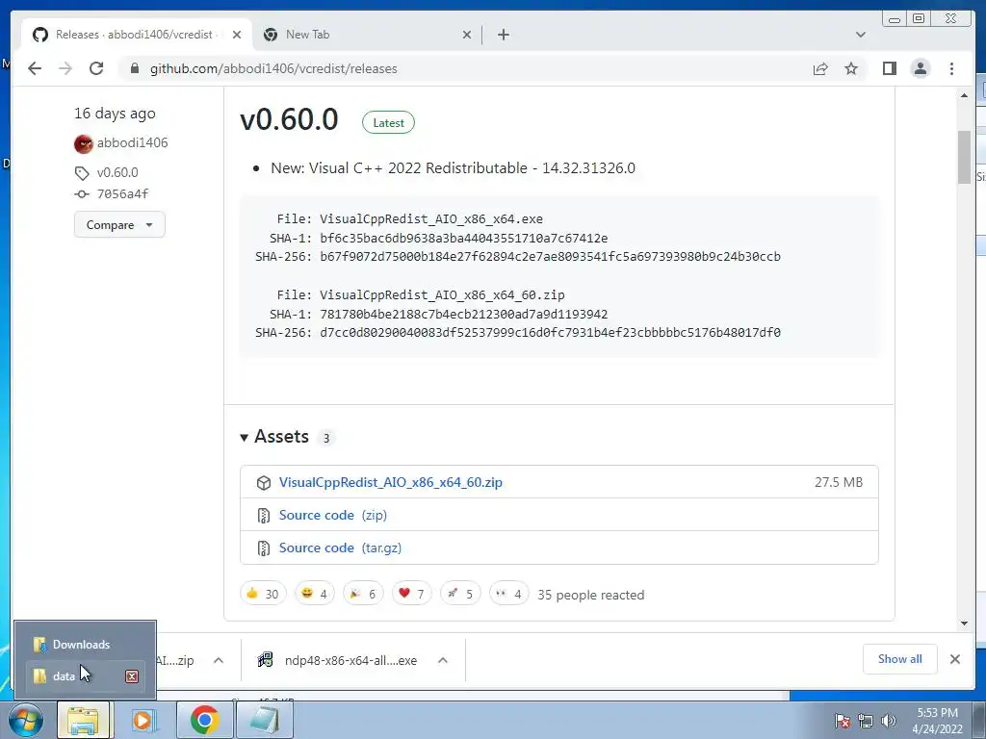The height and width of the screenshot is (739, 986).
Task: Open the volume speaker tray icon
Action: pos(889,721)
